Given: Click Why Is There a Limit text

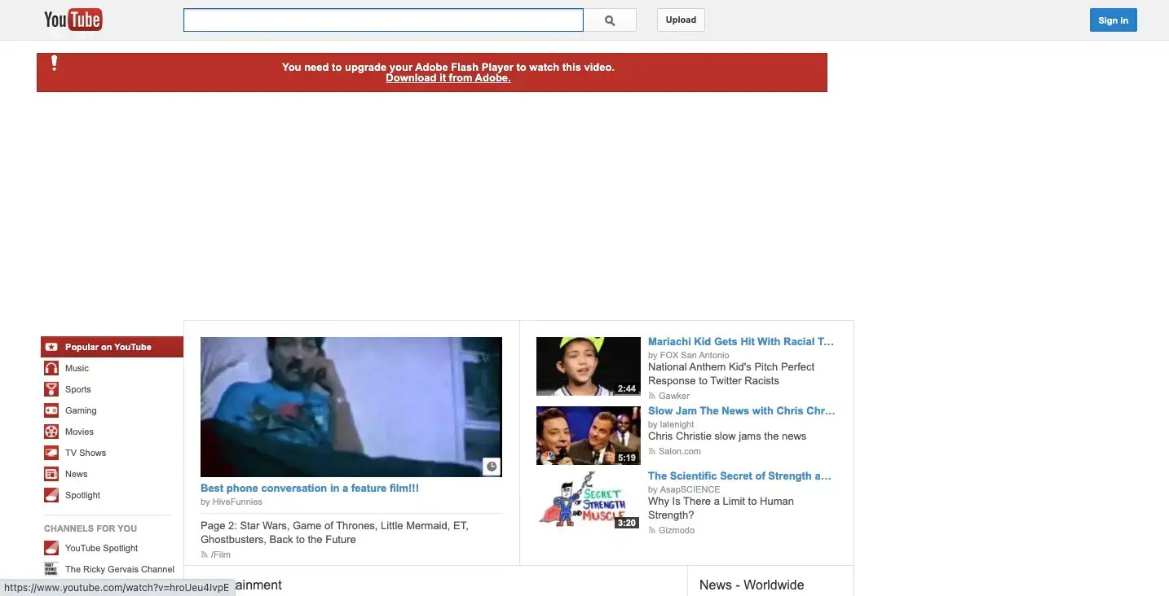Looking at the screenshot, I should (x=721, y=508).
